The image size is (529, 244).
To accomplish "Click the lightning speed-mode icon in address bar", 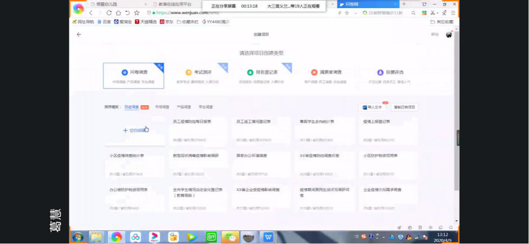I will coord(340,13).
